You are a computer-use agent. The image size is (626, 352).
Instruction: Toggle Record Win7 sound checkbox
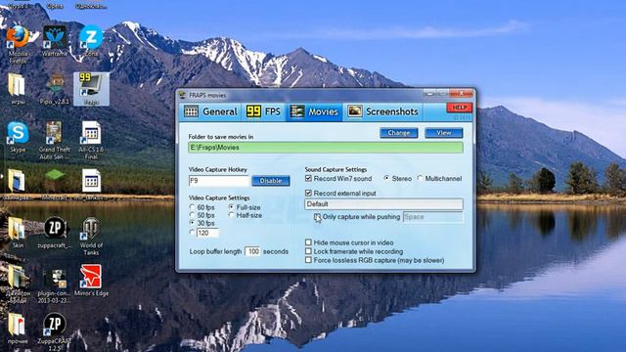[x=308, y=178]
